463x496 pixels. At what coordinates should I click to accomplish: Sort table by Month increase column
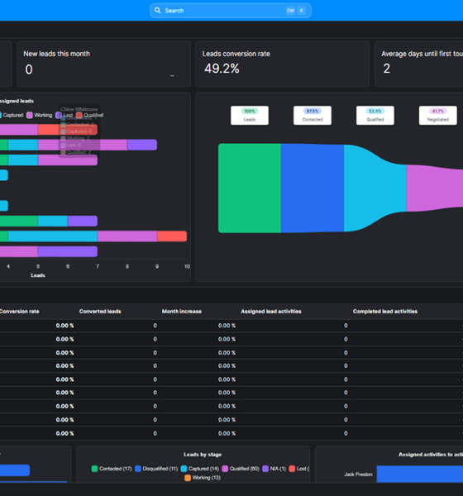[x=182, y=312]
